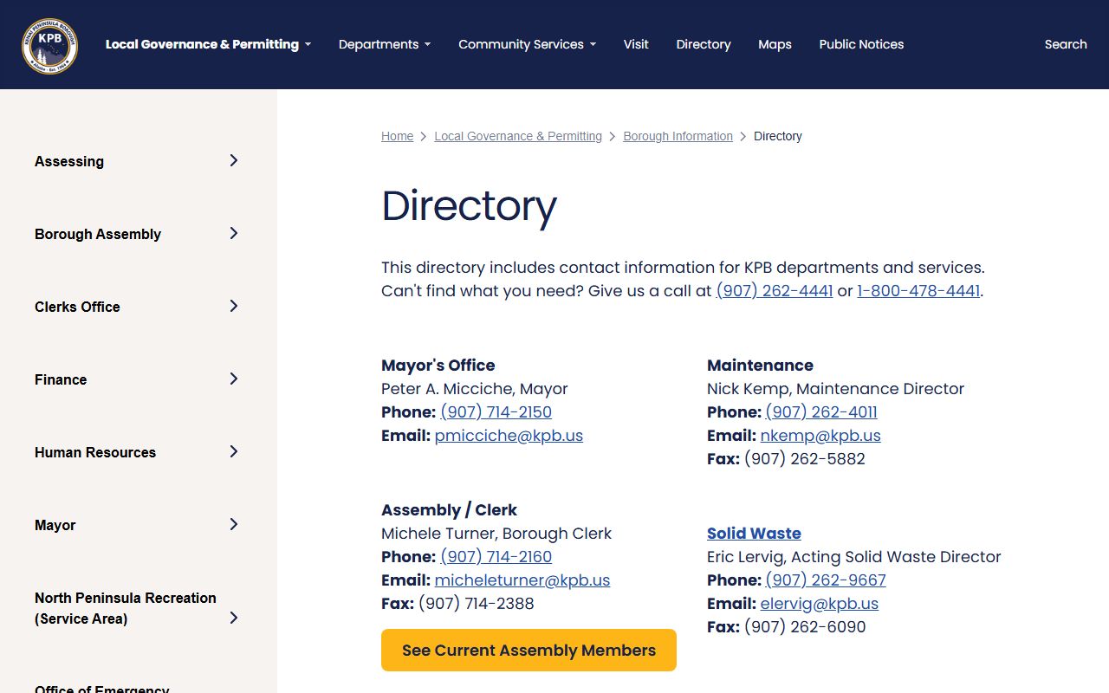
Task: Click the Directory breadcrumb text
Action: tap(778, 136)
